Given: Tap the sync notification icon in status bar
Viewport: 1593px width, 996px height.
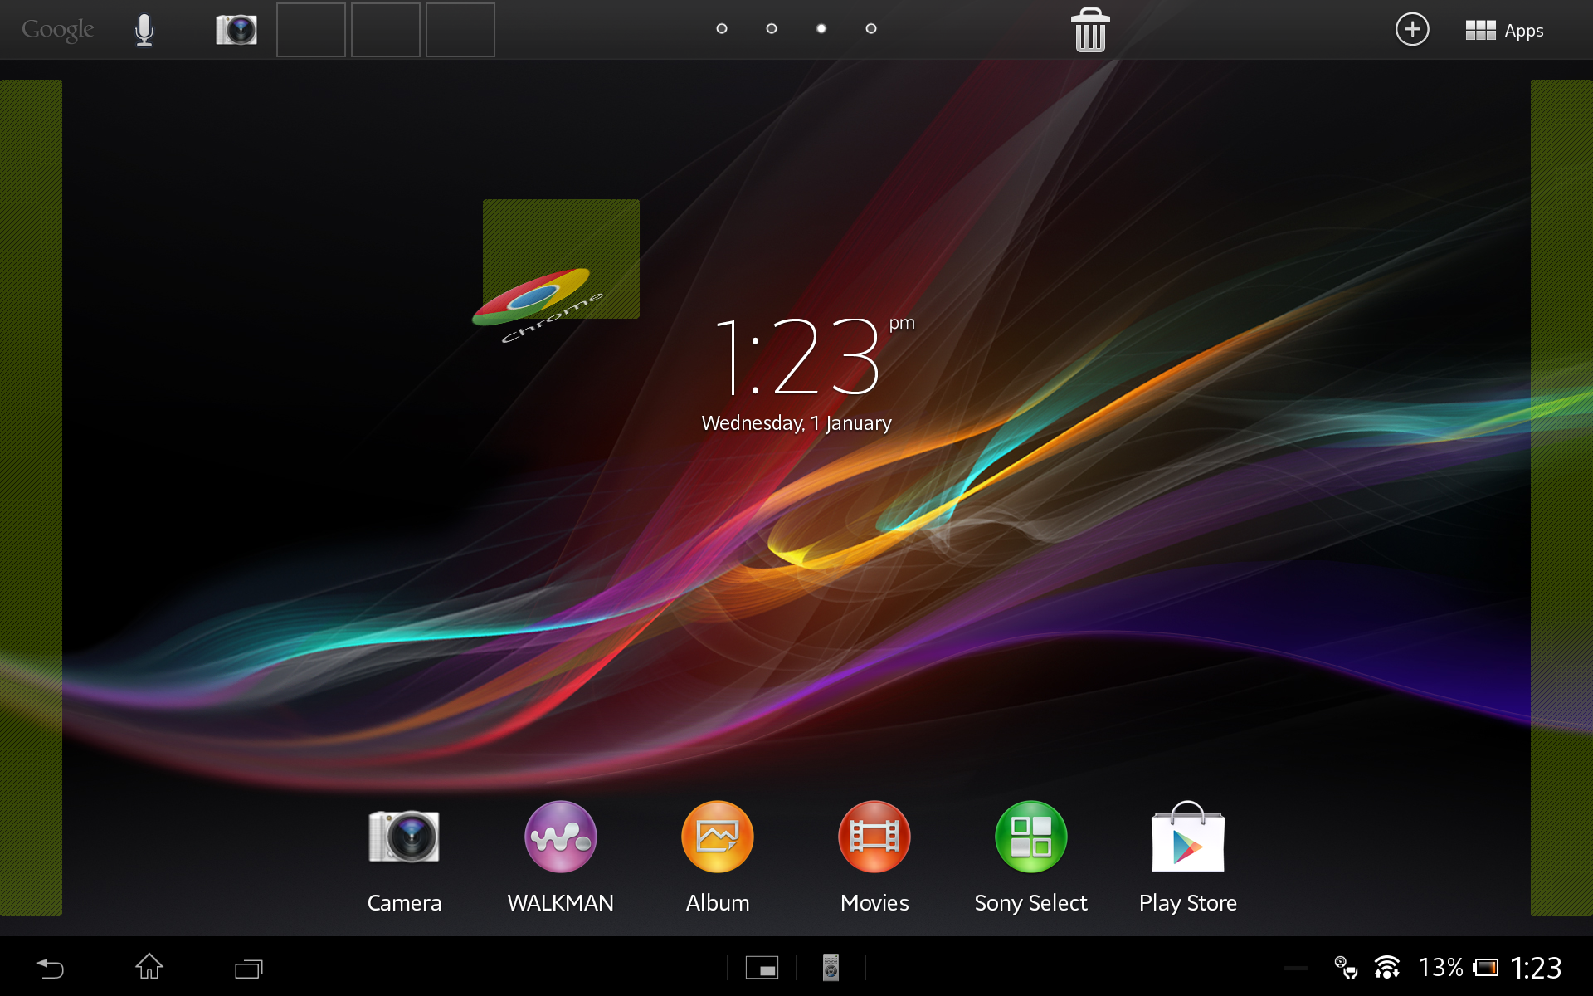Looking at the screenshot, I should point(1346,968).
